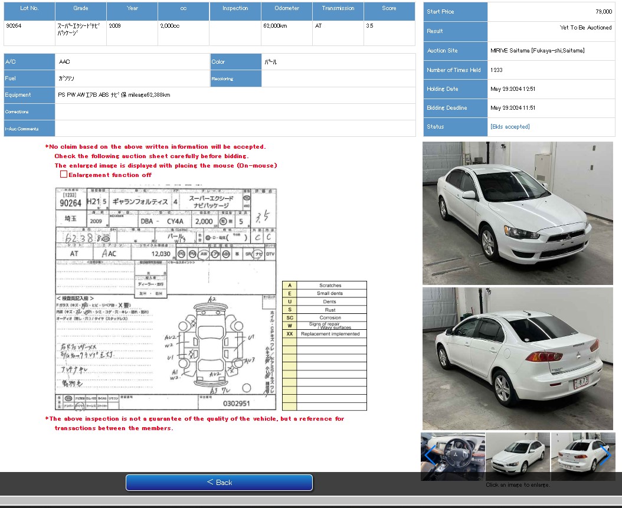Enlarge the main front car photo
Screen dimensions: 622x508
click(518, 214)
